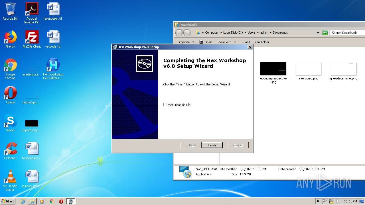Launch Skype desktop shortcut
Screen dimensions: 365x205
(10, 123)
